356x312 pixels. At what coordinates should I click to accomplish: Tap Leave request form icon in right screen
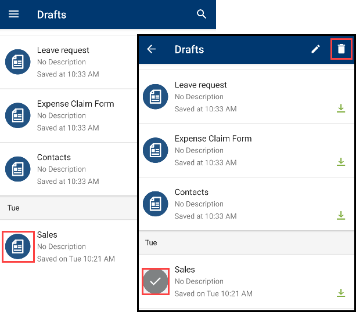click(155, 97)
